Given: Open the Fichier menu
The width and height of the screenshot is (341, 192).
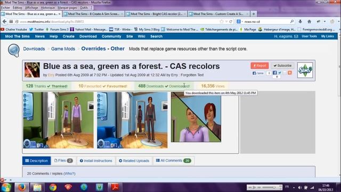Looking at the screenshot, I should [x=5, y=7].
